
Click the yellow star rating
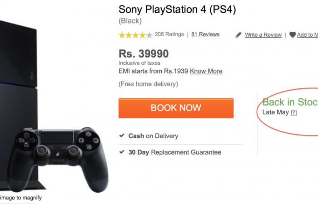pos(135,35)
